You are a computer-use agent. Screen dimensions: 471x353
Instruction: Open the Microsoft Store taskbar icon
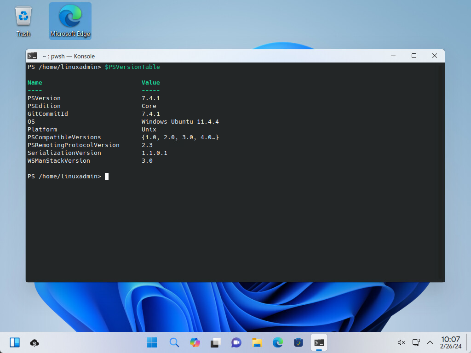click(299, 342)
